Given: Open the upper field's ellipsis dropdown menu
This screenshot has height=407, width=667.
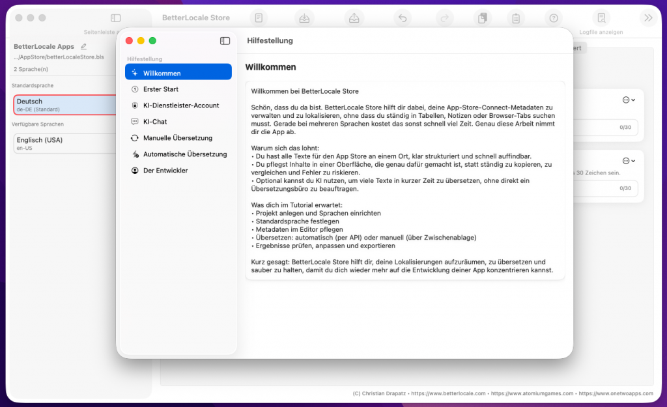Looking at the screenshot, I should [x=628, y=100].
